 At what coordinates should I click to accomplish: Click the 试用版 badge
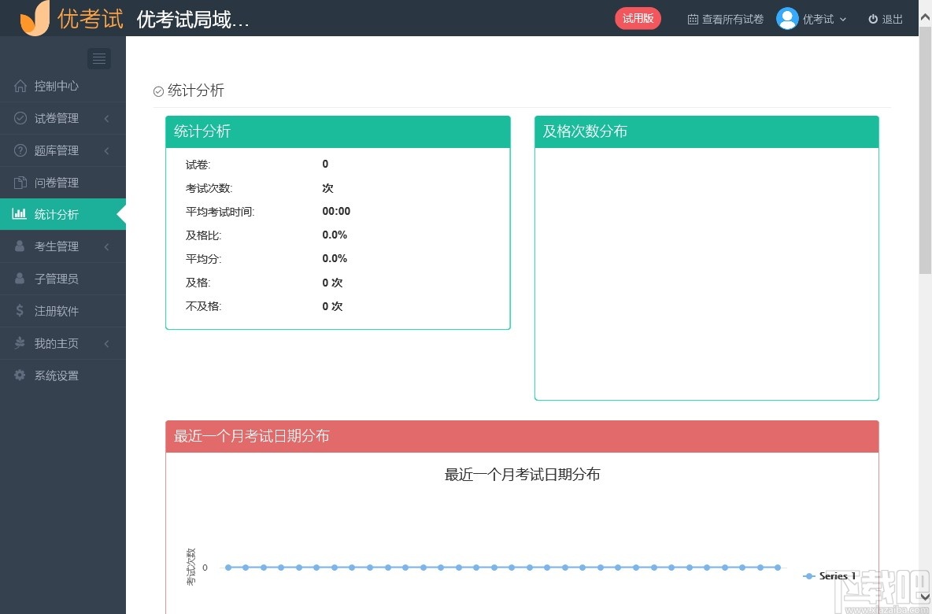click(x=638, y=18)
